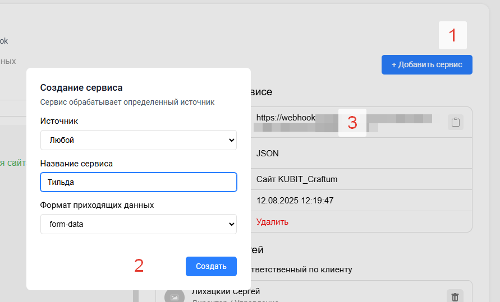This screenshot has width=500, height=302.
Task: Click the + Добавить сервис button
Action: (427, 64)
